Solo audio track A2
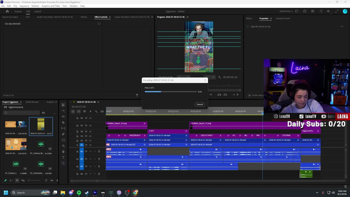This screenshot has width=350, height=197. coord(95,159)
